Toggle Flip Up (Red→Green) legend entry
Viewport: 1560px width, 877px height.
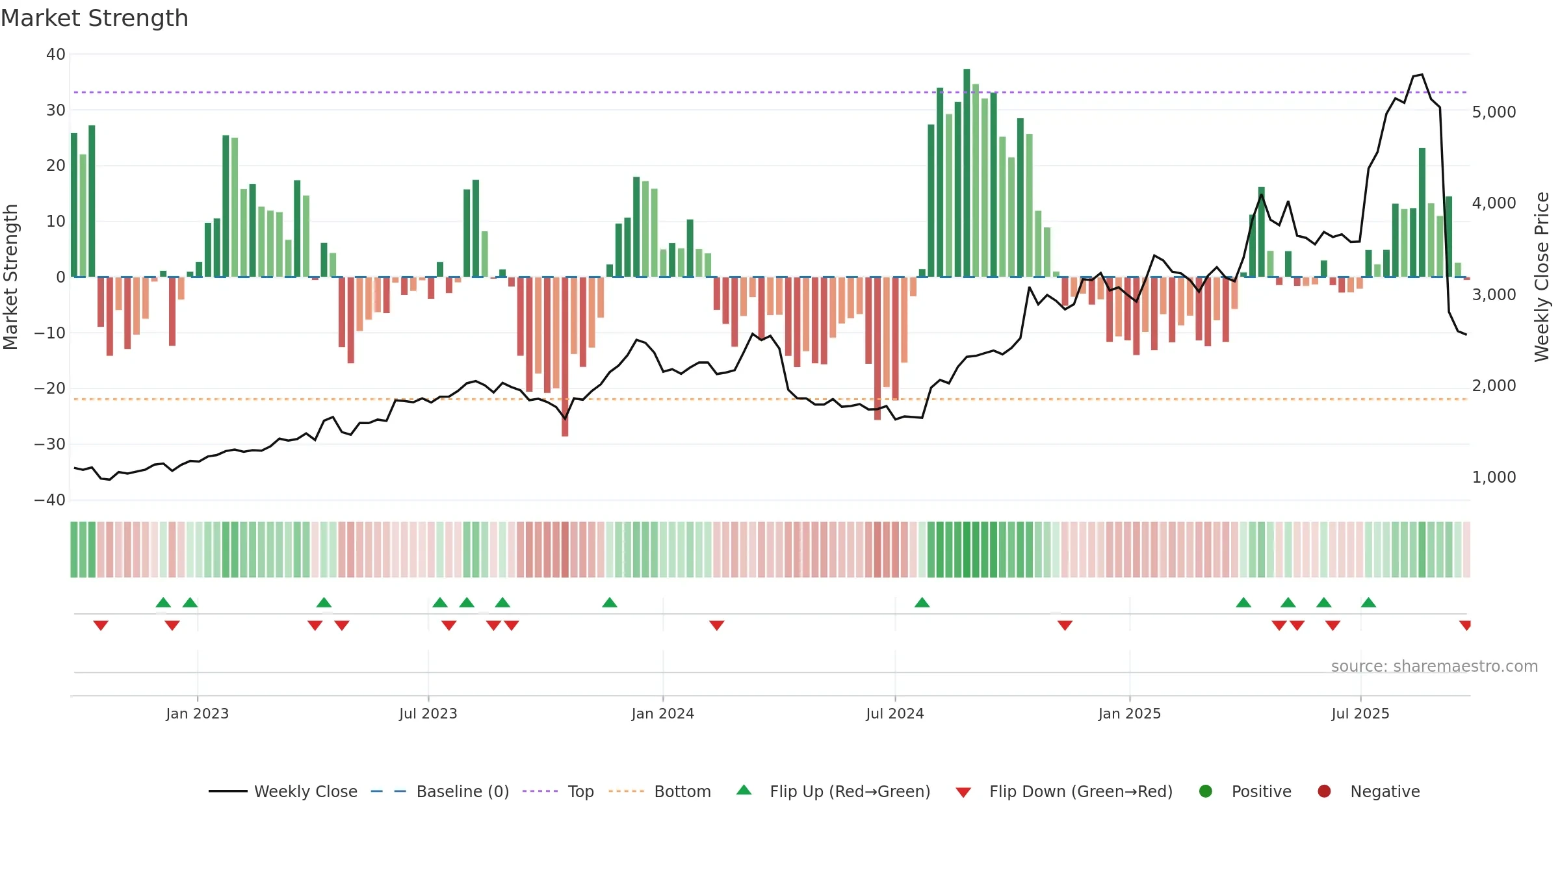833,791
